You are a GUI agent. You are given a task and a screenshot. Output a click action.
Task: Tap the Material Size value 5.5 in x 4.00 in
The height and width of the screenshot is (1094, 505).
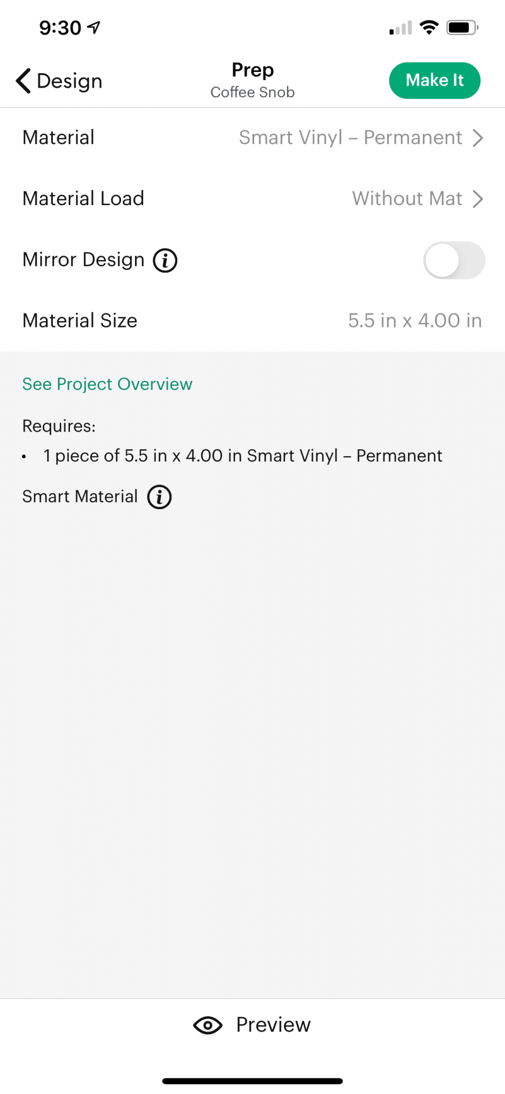[415, 321]
